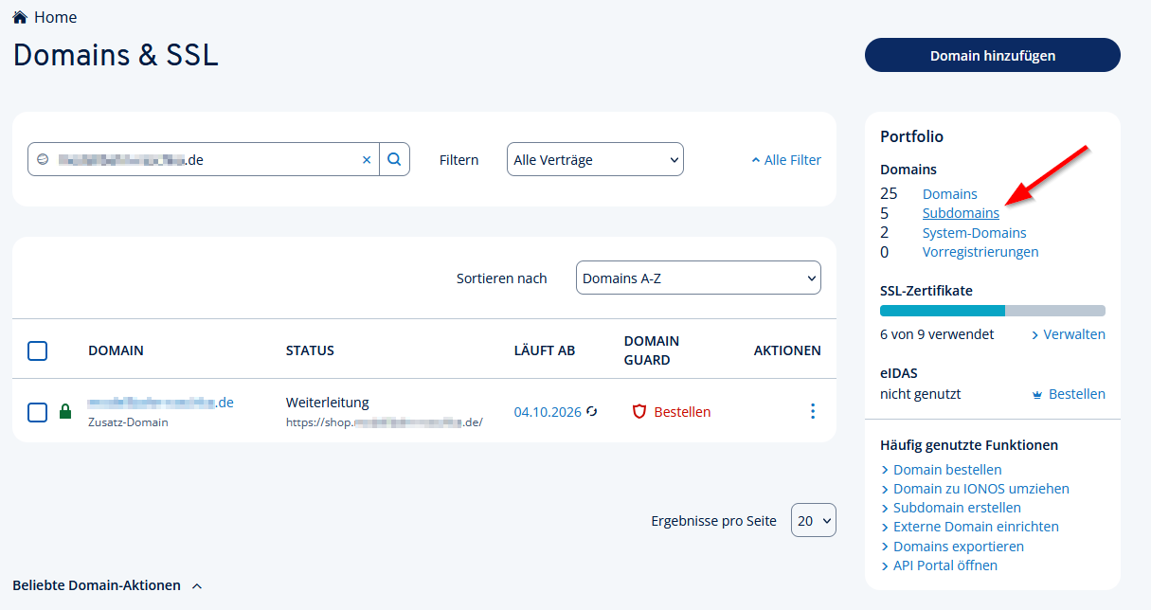Click the SSL certificate usage bar
Viewport: 1151px width, 610px height.
click(993, 311)
